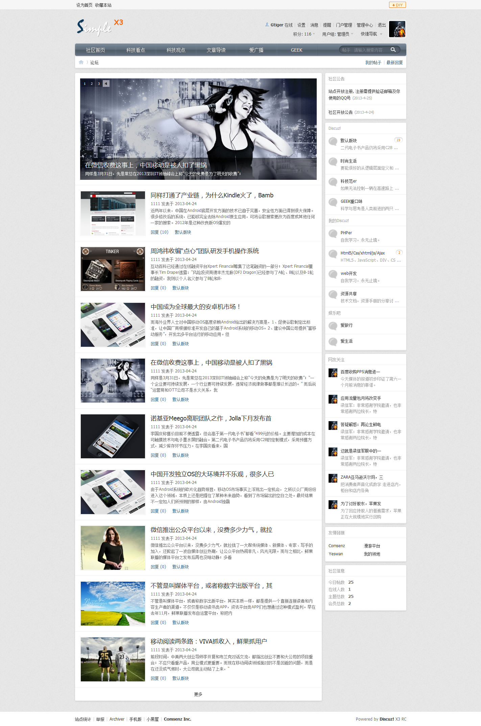Viewport: 481px width, 726px height.
Task: Click avatar beside 应用流量包月将改变手
Action: [x=333, y=399]
